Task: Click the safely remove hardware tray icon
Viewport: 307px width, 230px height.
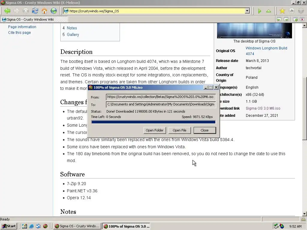Action: [276, 226]
